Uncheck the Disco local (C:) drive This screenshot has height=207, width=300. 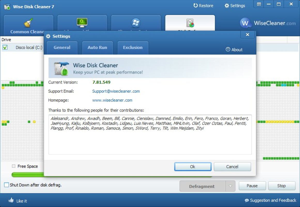pyautogui.click(x=5, y=47)
